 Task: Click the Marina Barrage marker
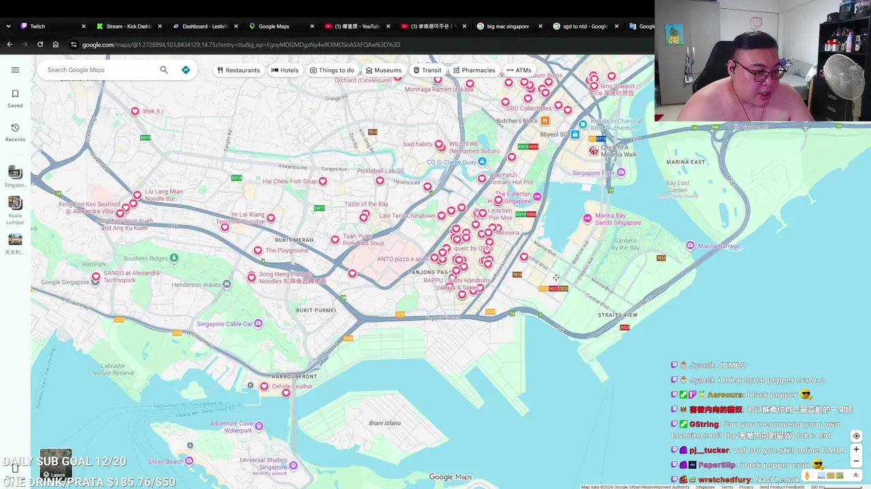[690, 246]
